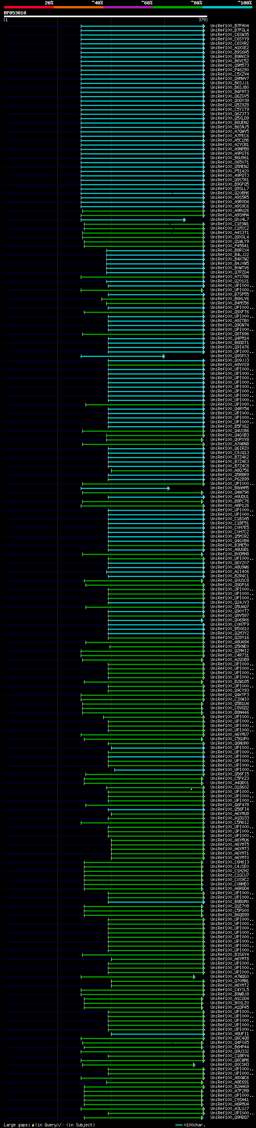The width and height of the screenshot is (256, 1128).
Task: Click the UniRef100_B7FH04 label
Action: point(230,26)
